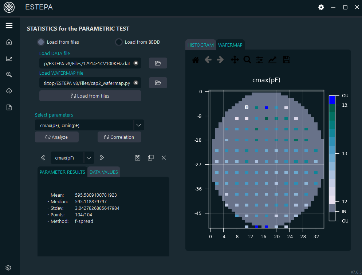The height and width of the screenshot is (275, 362).
Task: Open the DATA VALUES tab
Action: click(104, 172)
